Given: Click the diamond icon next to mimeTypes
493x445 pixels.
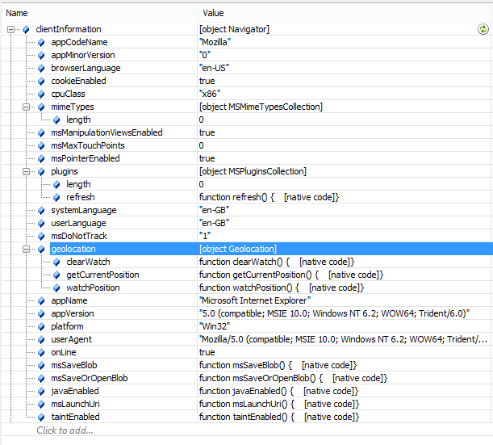Looking at the screenshot, I should pyautogui.click(x=41, y=107).
